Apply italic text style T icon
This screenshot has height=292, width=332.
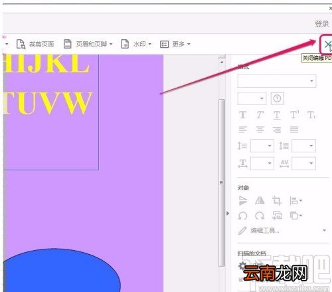pos(260,115)
